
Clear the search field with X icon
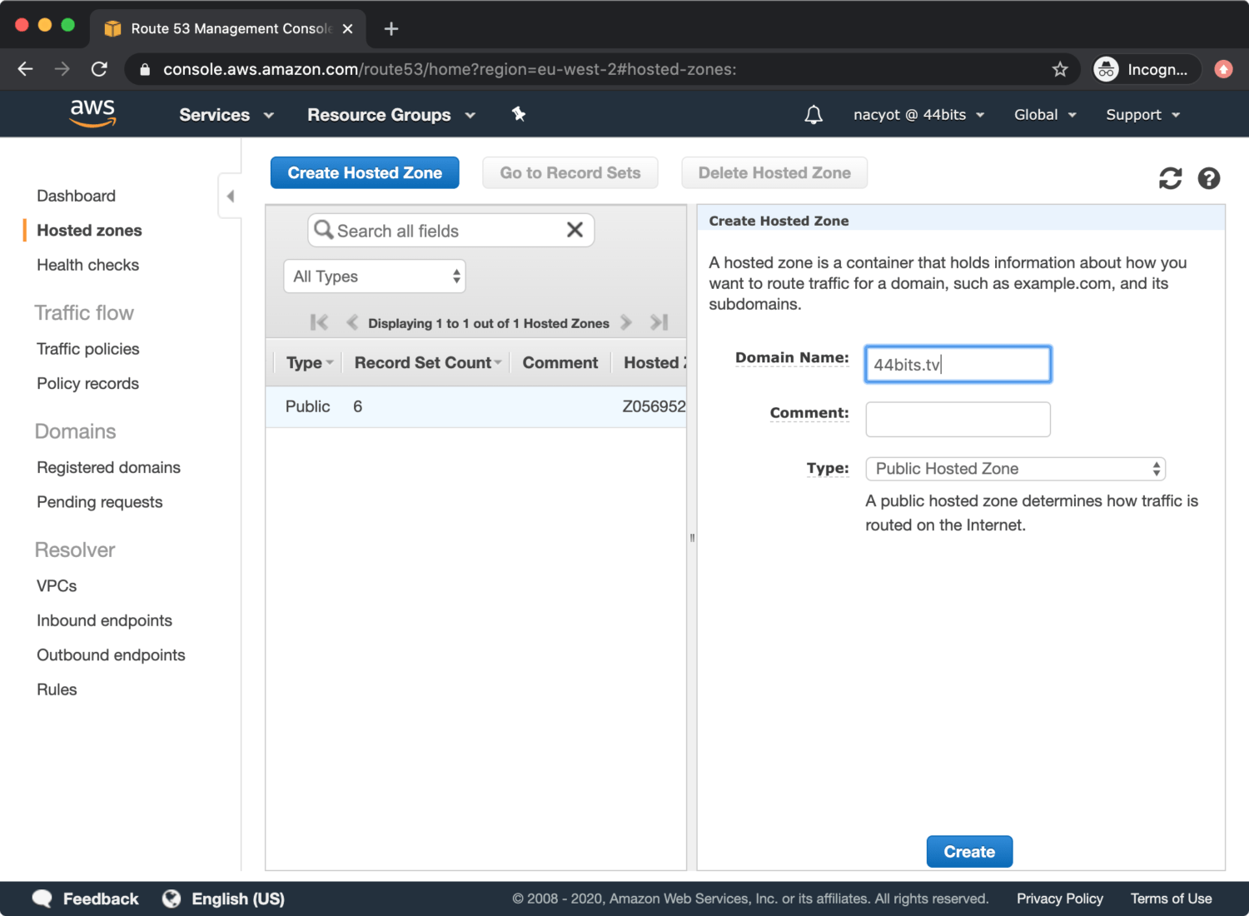[575, 230]
